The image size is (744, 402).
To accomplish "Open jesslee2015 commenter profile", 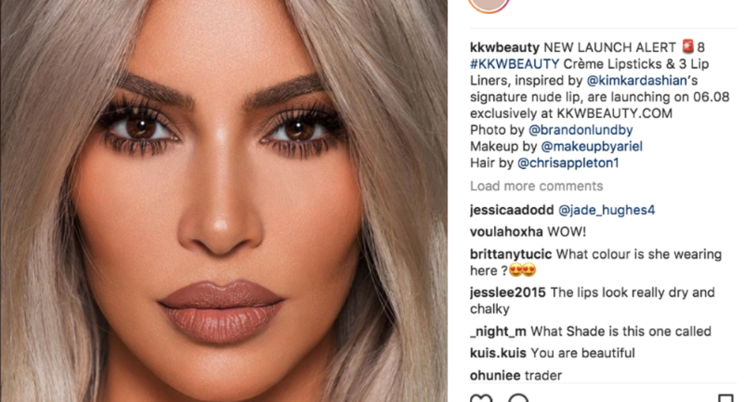I will click(507, 293).
